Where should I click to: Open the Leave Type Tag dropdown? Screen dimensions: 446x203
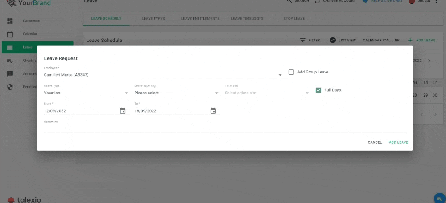coord(177,93)
